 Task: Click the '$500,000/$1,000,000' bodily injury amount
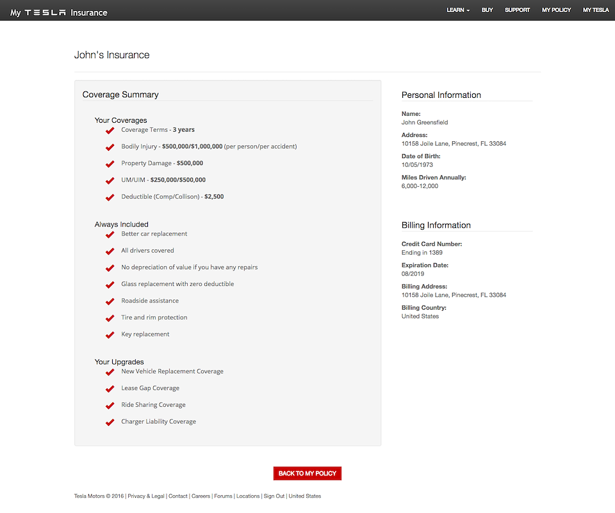192,146
